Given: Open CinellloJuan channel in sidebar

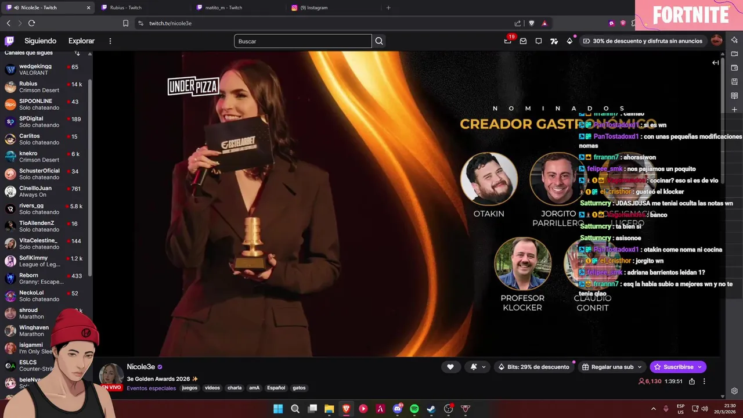Looking at the screenshot, I should pyautogui.click(x=45, y=192).
